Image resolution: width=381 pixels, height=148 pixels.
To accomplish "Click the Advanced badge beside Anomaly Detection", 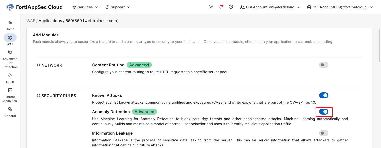I will (144, 112).
